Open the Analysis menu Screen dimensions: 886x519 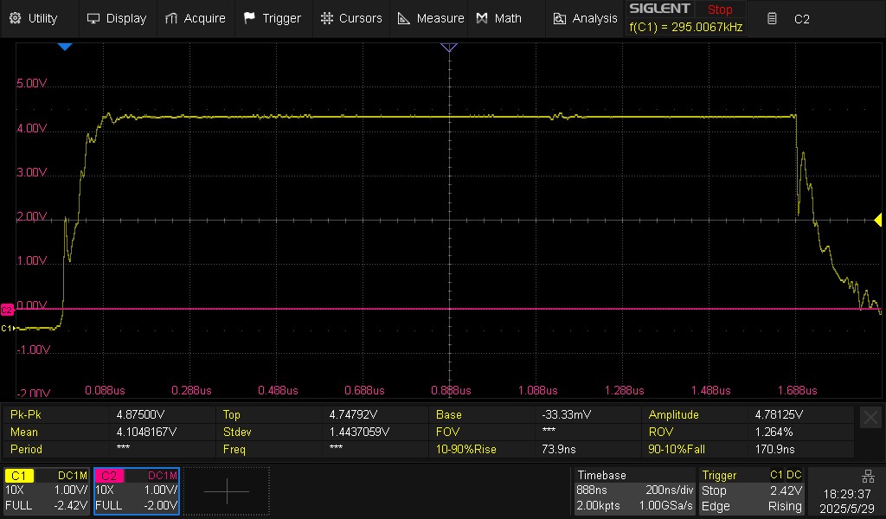(585, 19)
